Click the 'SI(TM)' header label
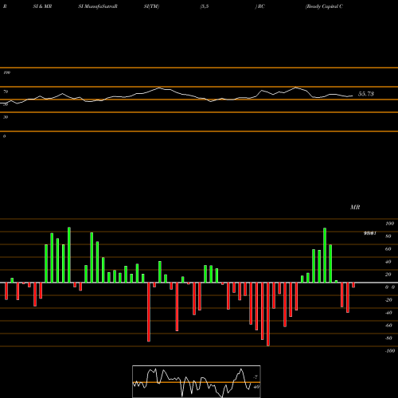Image resolution: width=398 pixels, height=398 pixels. pyautogui.click(x=151, y=6)
